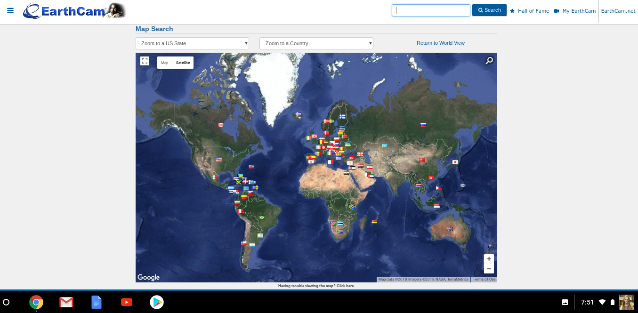
Task: Select the Australia flag marker
Action: point(450,229)
